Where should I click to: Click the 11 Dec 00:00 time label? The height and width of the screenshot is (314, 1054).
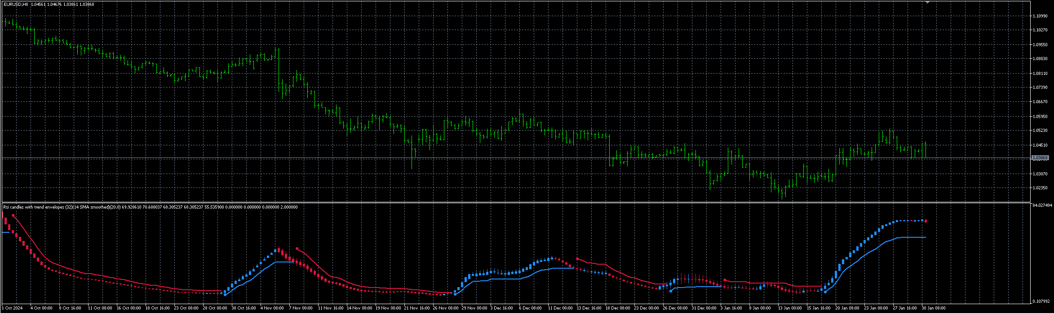(559, 308)
